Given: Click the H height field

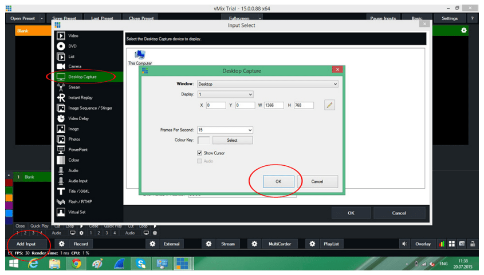Looking at the screenshot, I should pyautogui.click(x=304, y=105).
